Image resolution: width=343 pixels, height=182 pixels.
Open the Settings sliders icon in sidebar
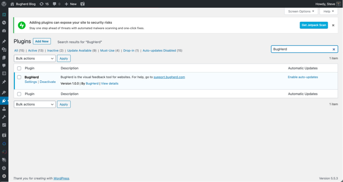click(4, 125)
